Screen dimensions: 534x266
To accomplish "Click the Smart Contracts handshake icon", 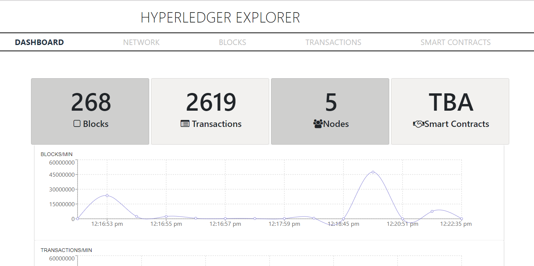I will click(x=418, y=124).
